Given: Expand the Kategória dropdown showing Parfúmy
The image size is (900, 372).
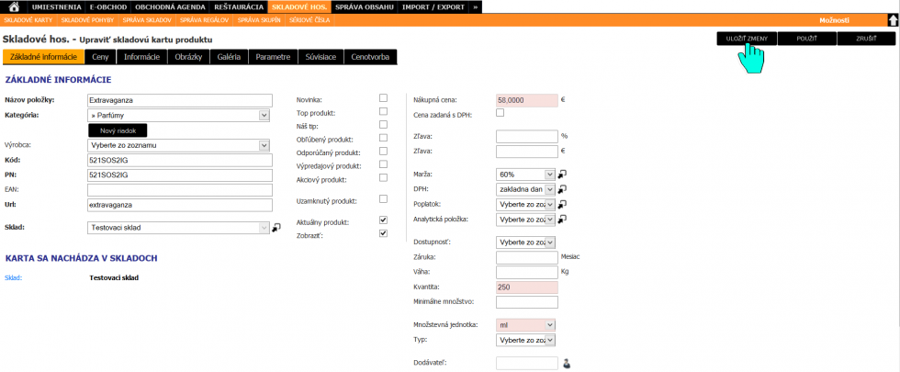Looking at the screenshot, I should [x=178, y=116].
